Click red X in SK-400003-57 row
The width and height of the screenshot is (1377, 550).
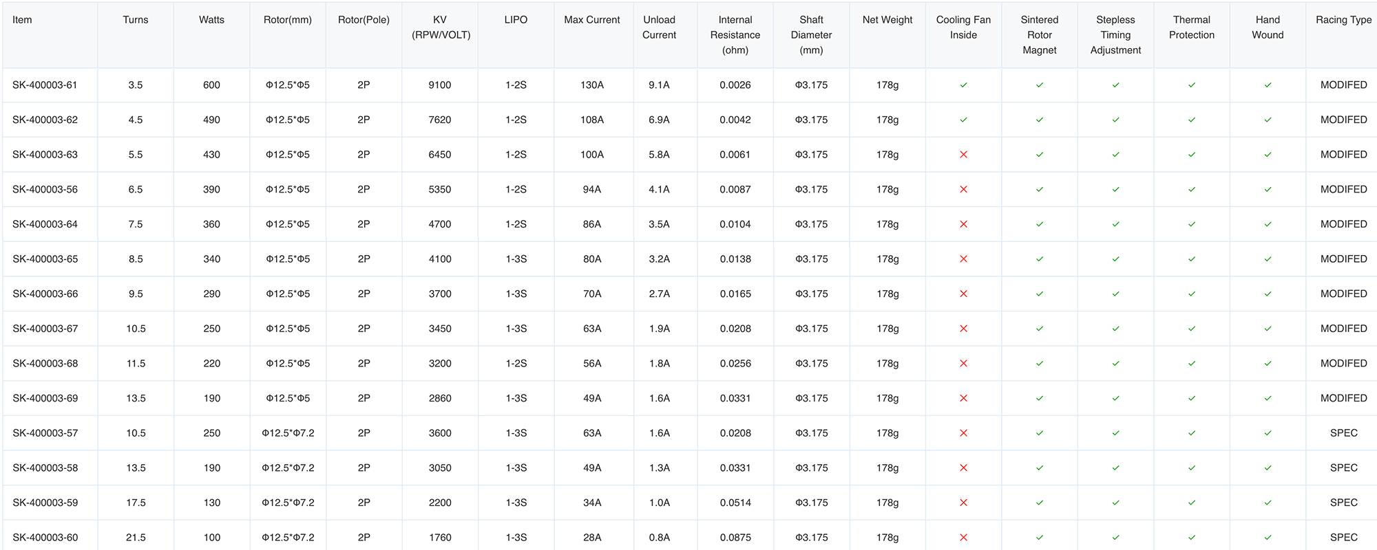963,433
